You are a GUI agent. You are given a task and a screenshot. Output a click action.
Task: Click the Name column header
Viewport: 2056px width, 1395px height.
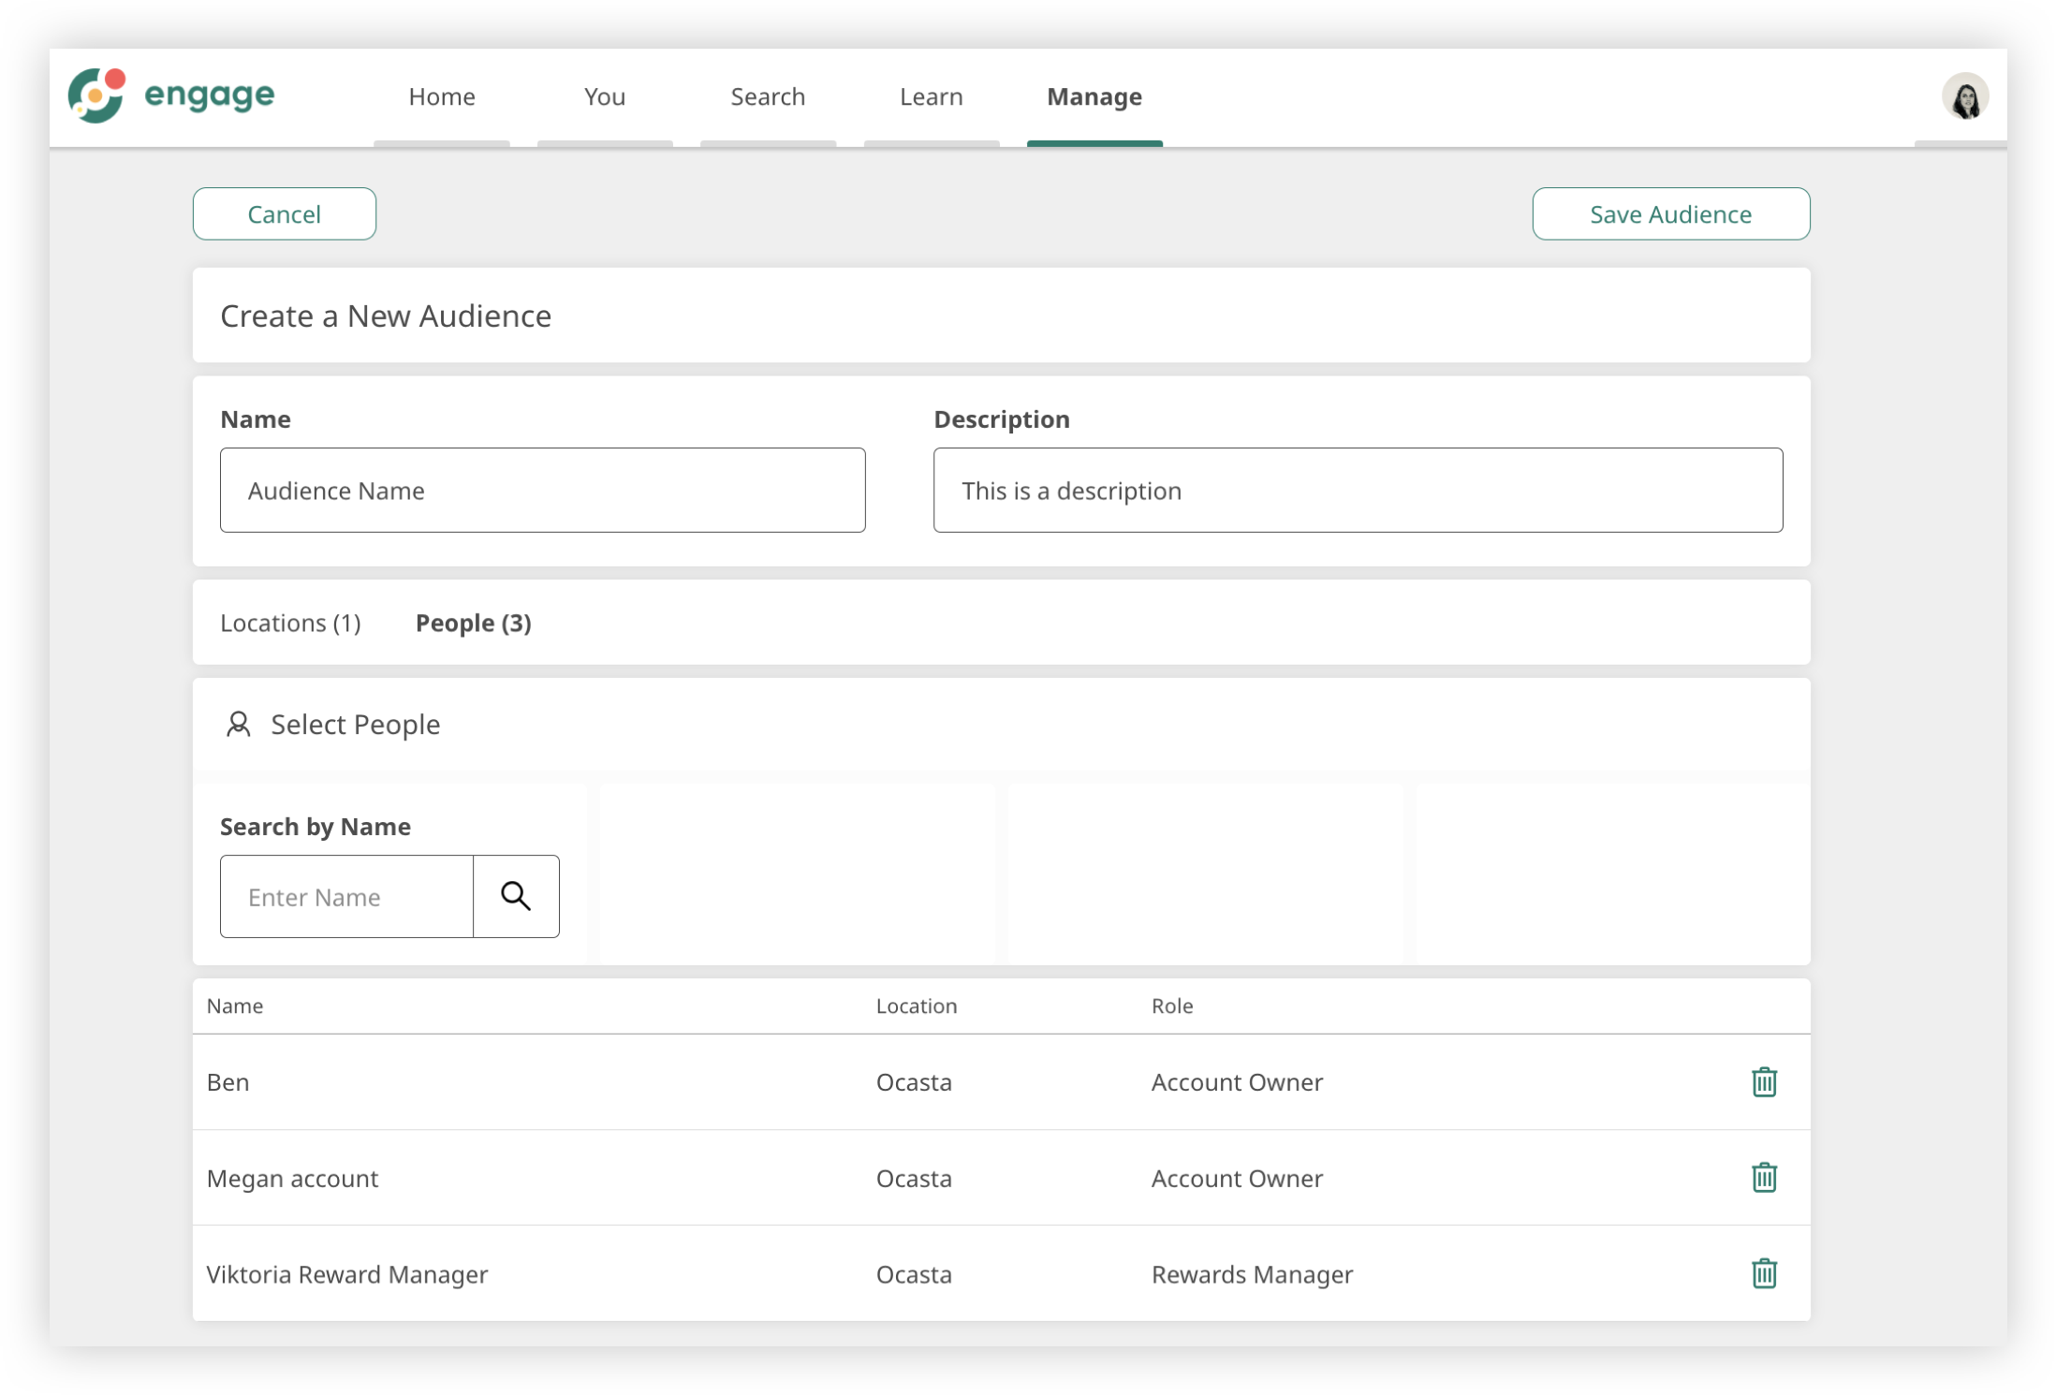pyautogui.click(x=235, y=1006)
